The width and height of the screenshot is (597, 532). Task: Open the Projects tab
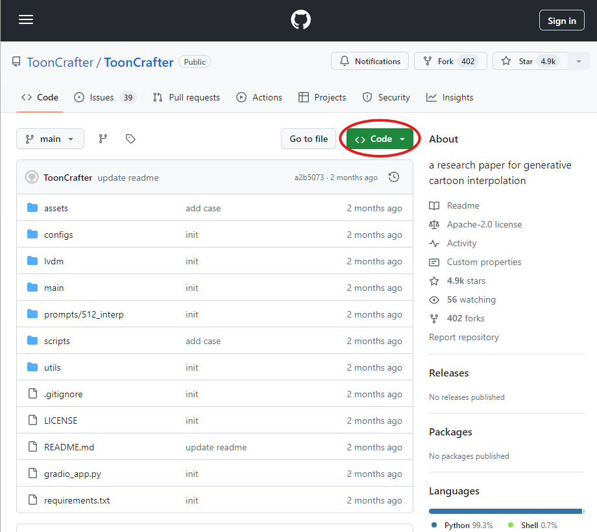point(322,98)
